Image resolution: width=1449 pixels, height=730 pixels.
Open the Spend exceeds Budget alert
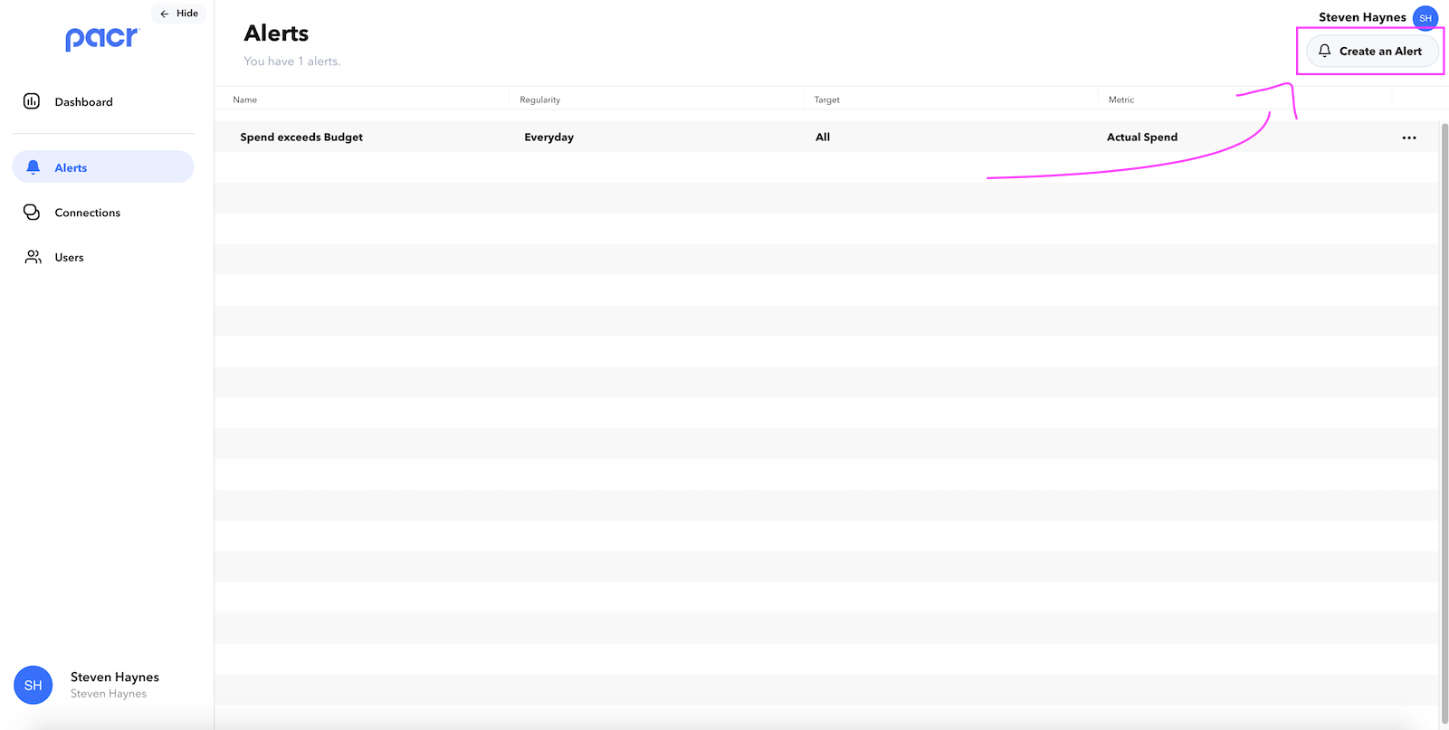301,137
